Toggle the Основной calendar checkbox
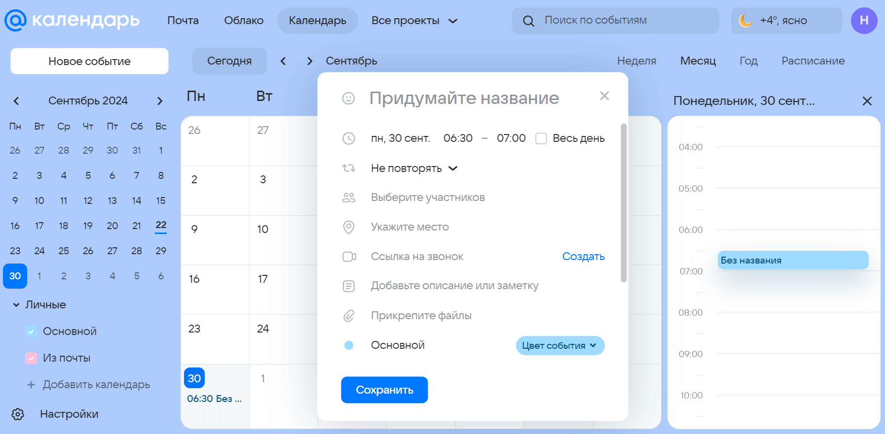885x434 pixels. click(31, 332)
